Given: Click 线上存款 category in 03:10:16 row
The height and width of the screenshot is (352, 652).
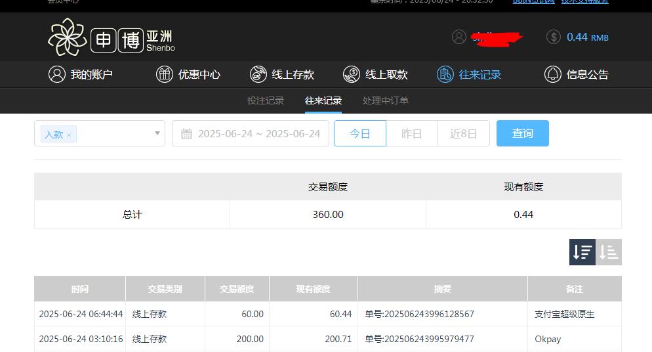Looking at the screenshot, I should (x=150, y=339).
